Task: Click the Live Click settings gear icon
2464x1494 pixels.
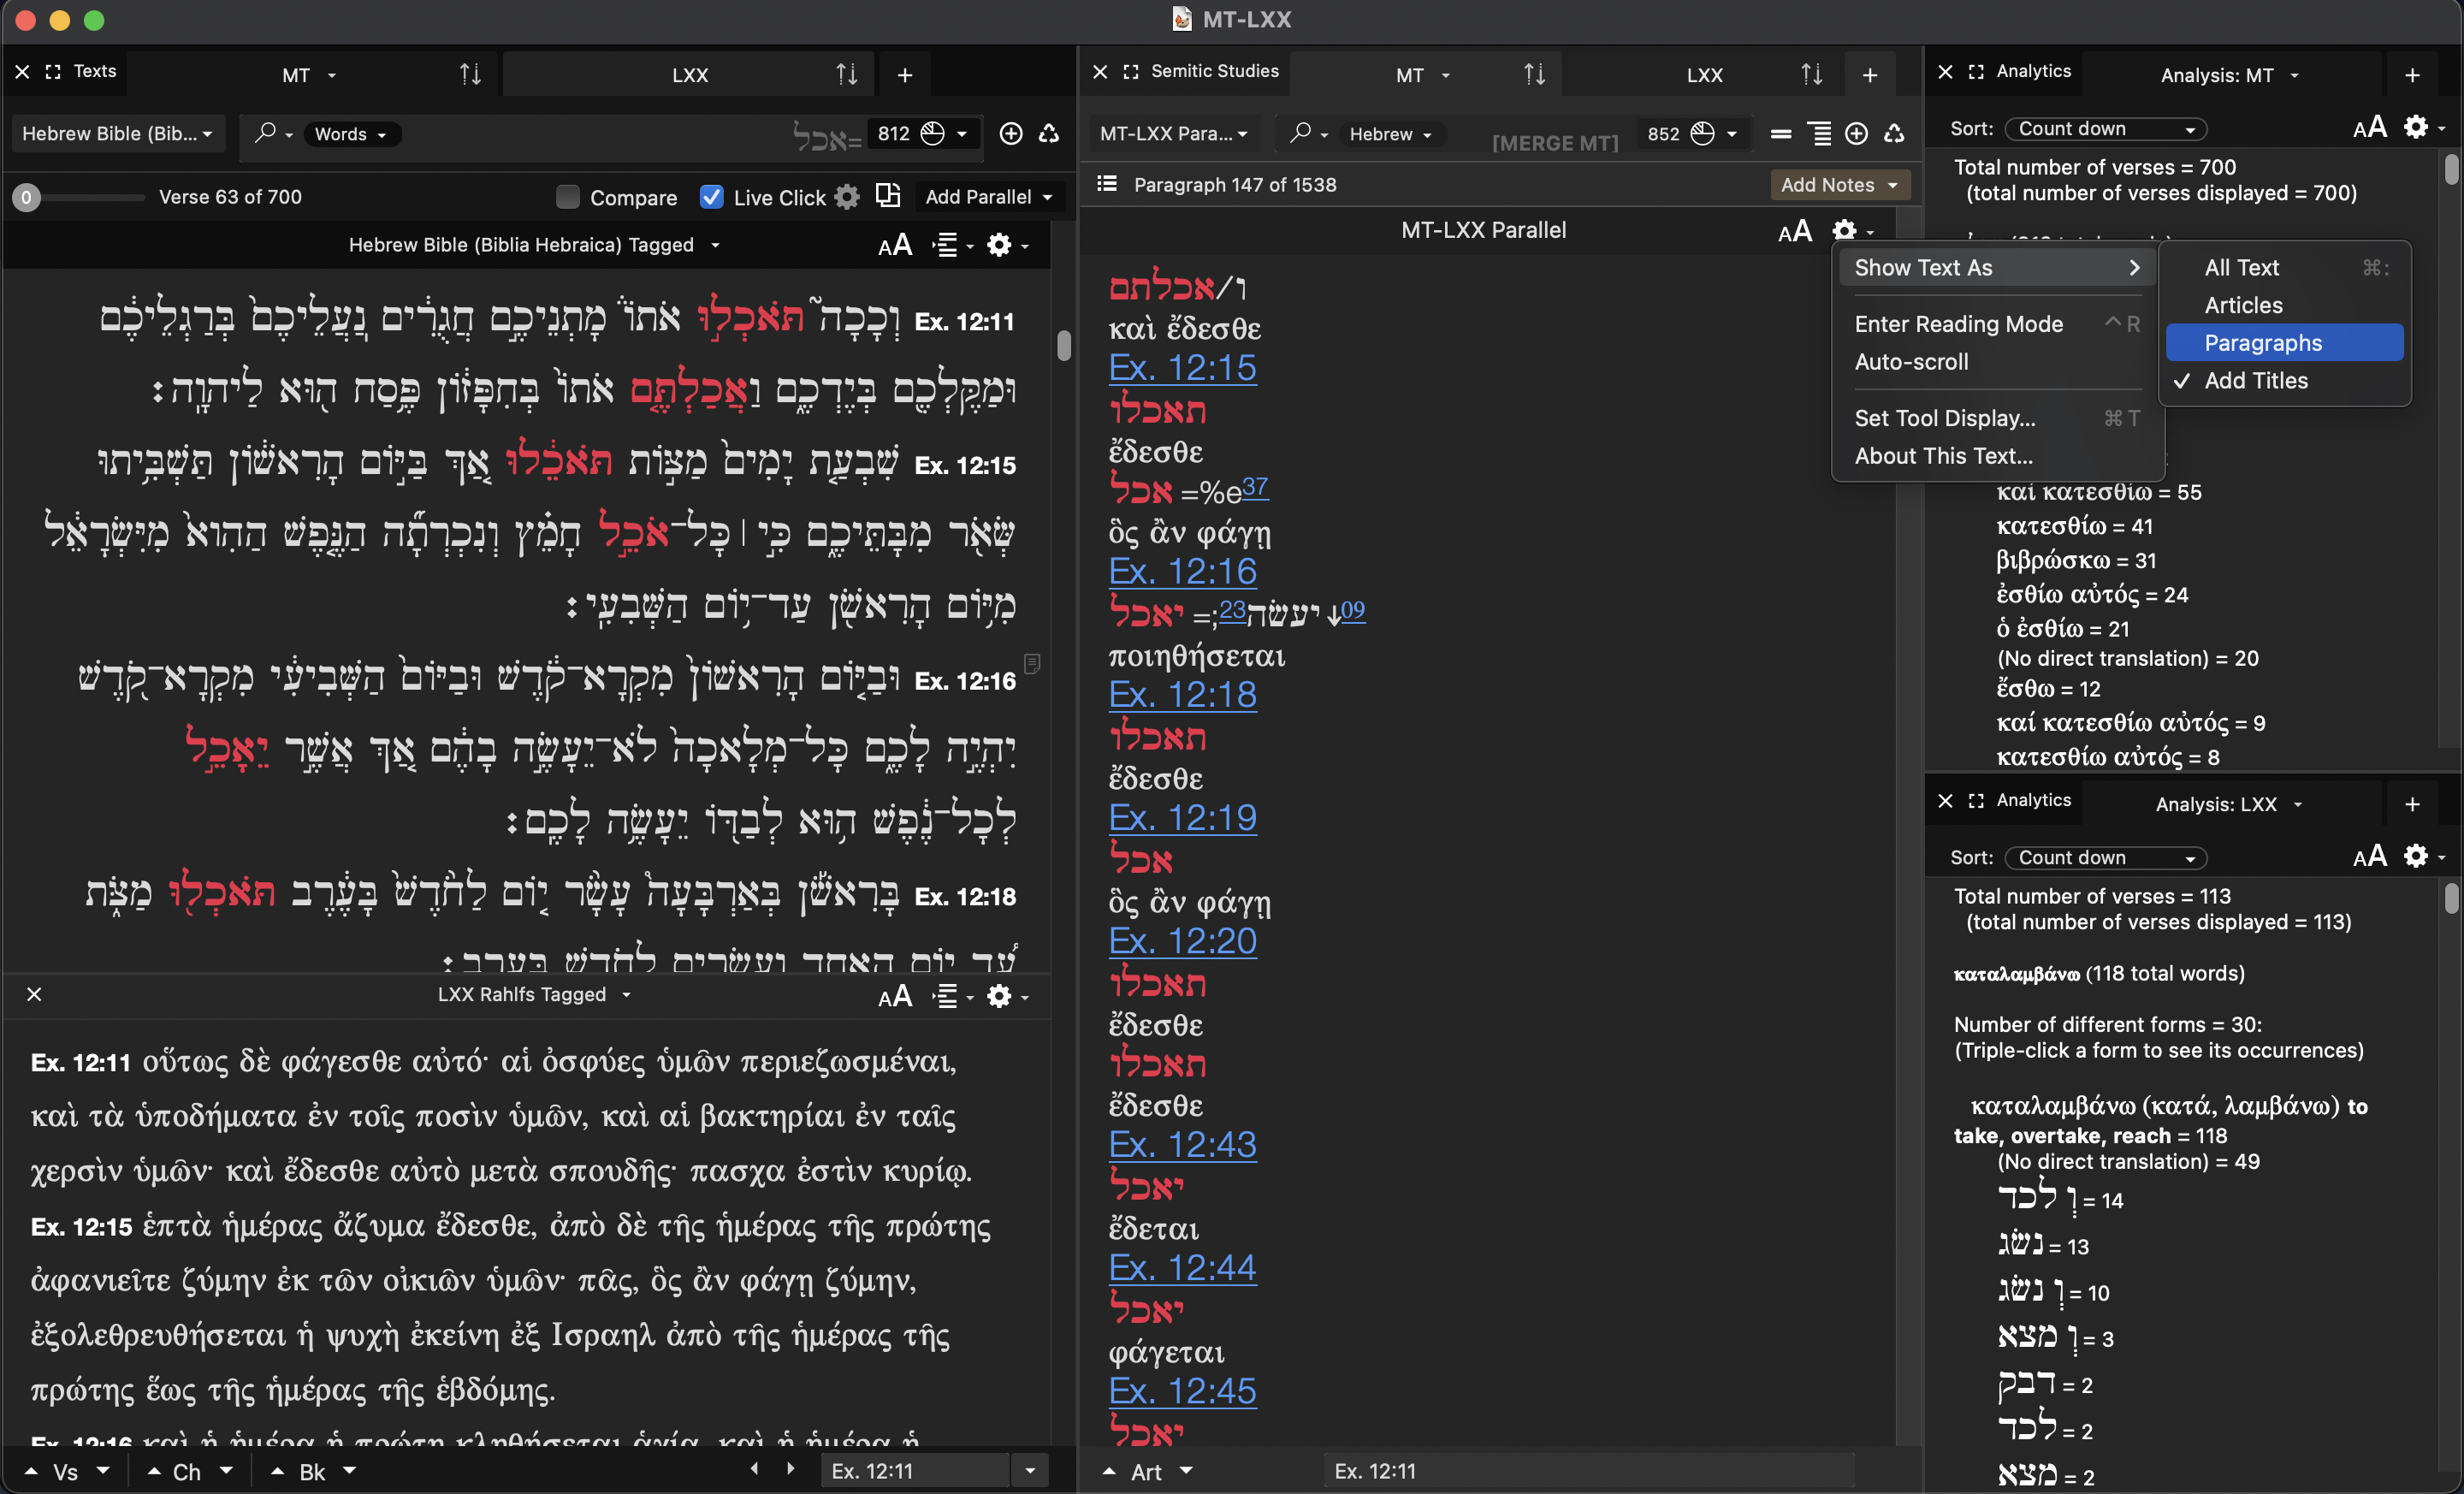Action: tap(847, 197)
